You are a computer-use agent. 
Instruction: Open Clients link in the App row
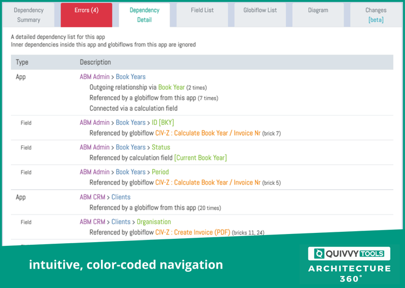click(121, 197)
